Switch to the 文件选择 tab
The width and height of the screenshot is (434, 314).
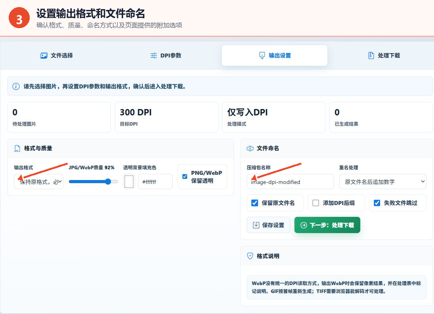click(57, 56)
